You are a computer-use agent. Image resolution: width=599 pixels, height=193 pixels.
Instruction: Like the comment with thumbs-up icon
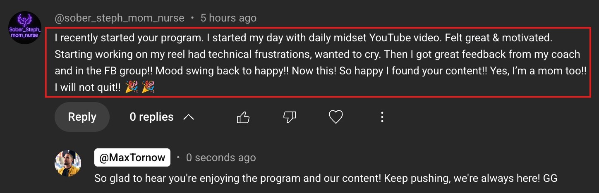(243, 117)
